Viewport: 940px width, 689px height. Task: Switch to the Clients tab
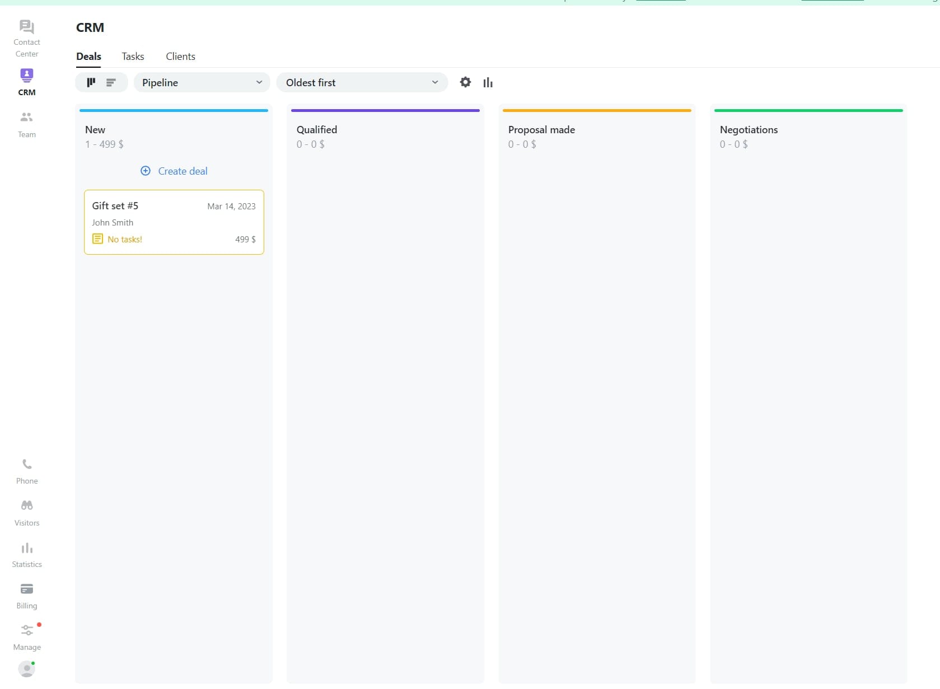180,57
